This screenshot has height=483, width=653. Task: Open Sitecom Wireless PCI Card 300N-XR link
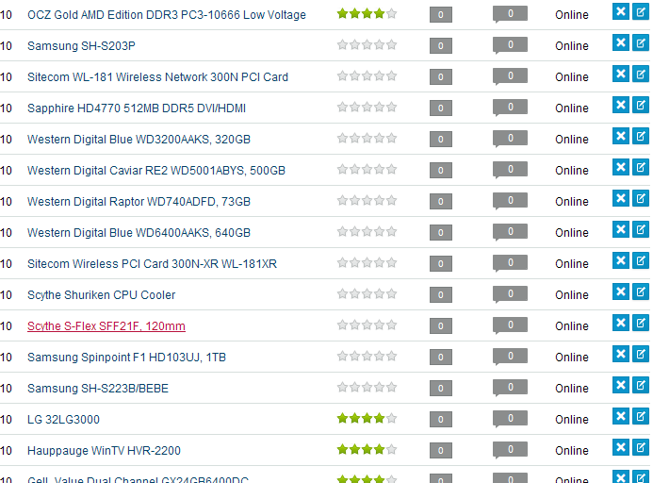(152, 264)
